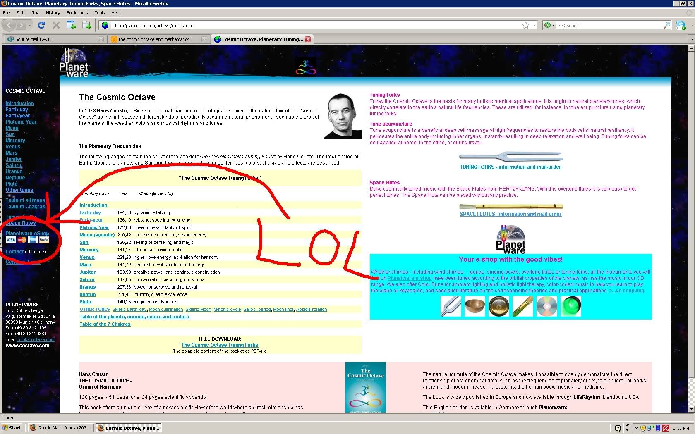Screen dimensions: 695x434
Task: Open the address bar history dropdown arrow
Action: [x=534, y=25]
